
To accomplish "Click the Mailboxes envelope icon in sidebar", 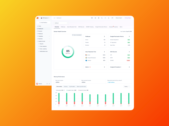I will pyautogui.click(x=37, y=34).
